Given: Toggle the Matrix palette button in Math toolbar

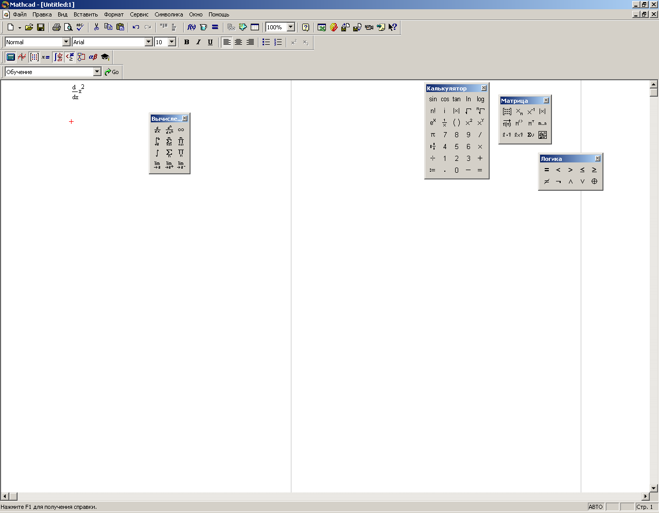Looking at the screenshot, I should tap(34, 57).
